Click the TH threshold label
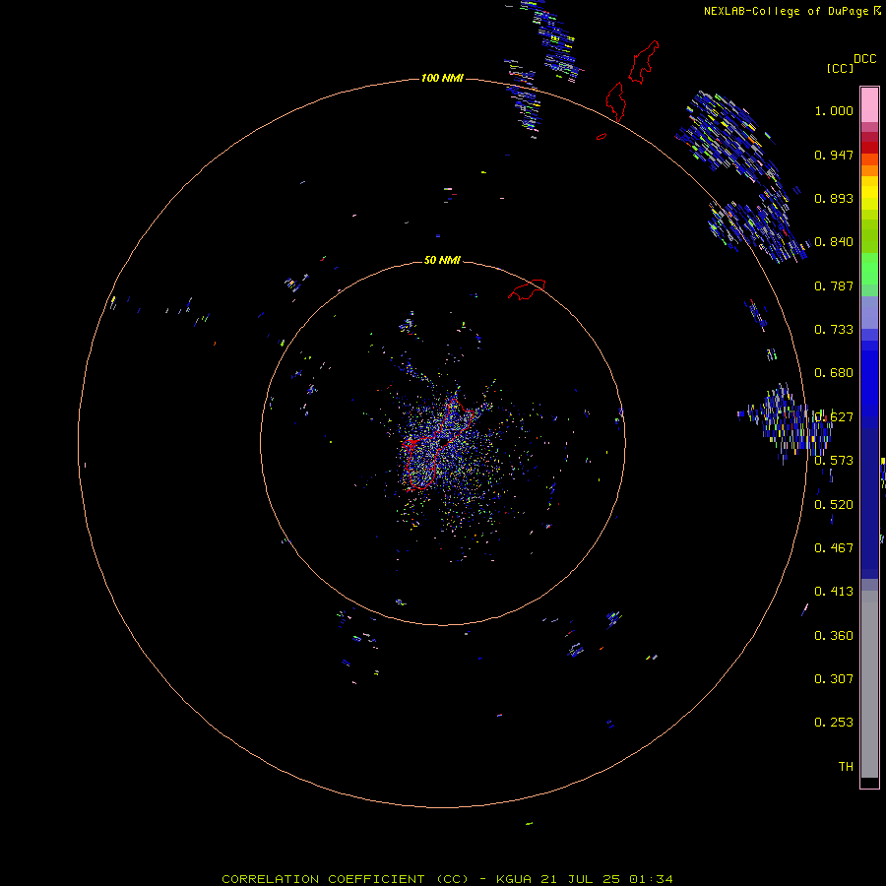Viewport: 886px width, 886px height. coord(846,767)
